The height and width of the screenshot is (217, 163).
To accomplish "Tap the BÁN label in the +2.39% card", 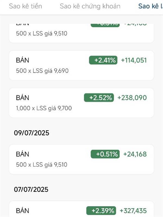I will point(23,211).
